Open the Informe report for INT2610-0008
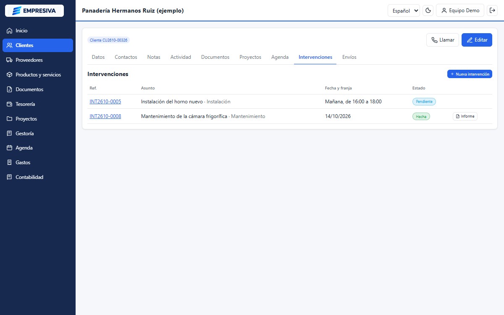This screenshot has width=504, height=315. pyautogui.click(x=465, y=116)
